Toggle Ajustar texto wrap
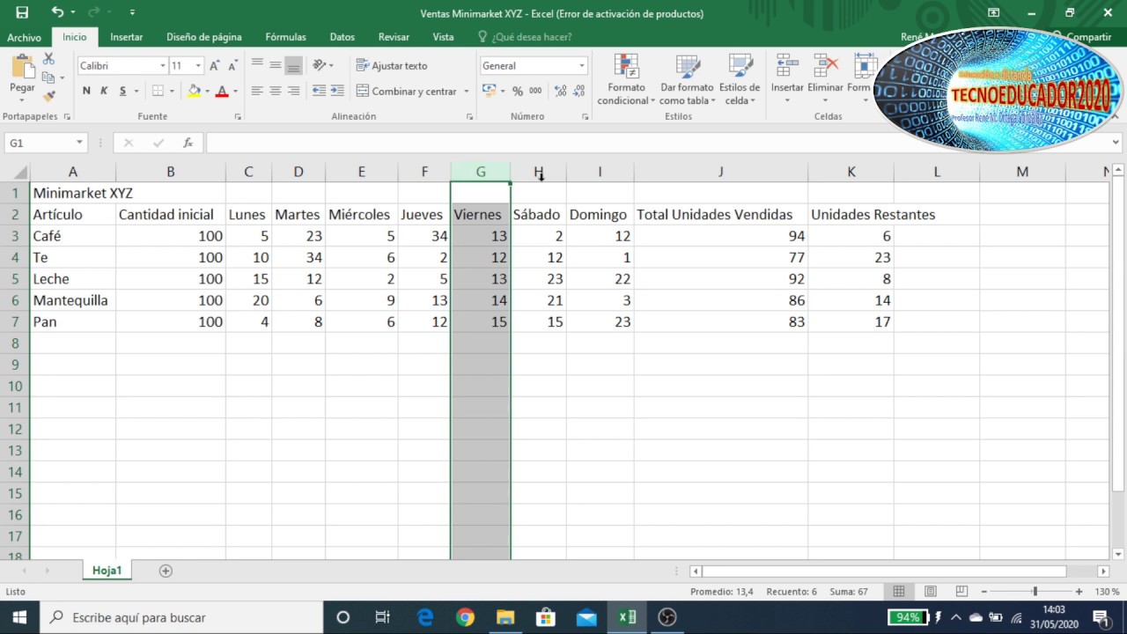The width and height of the screenshot is (1127, 634). [392, 66]
